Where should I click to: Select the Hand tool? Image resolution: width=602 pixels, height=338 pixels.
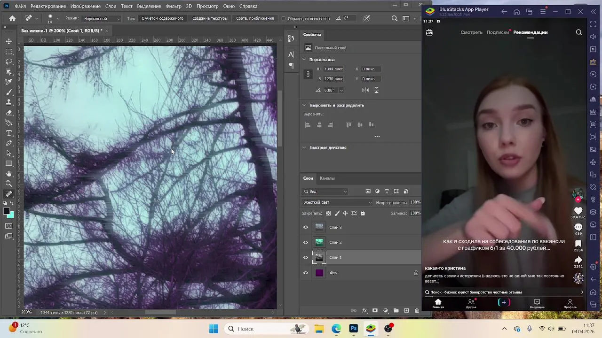9,174
